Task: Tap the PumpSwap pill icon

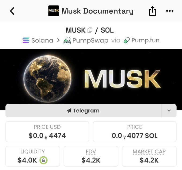Action: pos(67,40)
